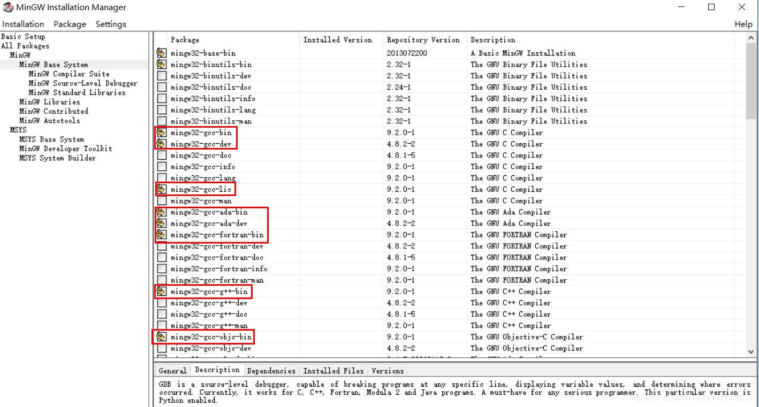This screenshot has height=407, width=759.
Task: Click the install-mark icon next to mingw32-gcc-bin
Action: [x=162, y=132]
